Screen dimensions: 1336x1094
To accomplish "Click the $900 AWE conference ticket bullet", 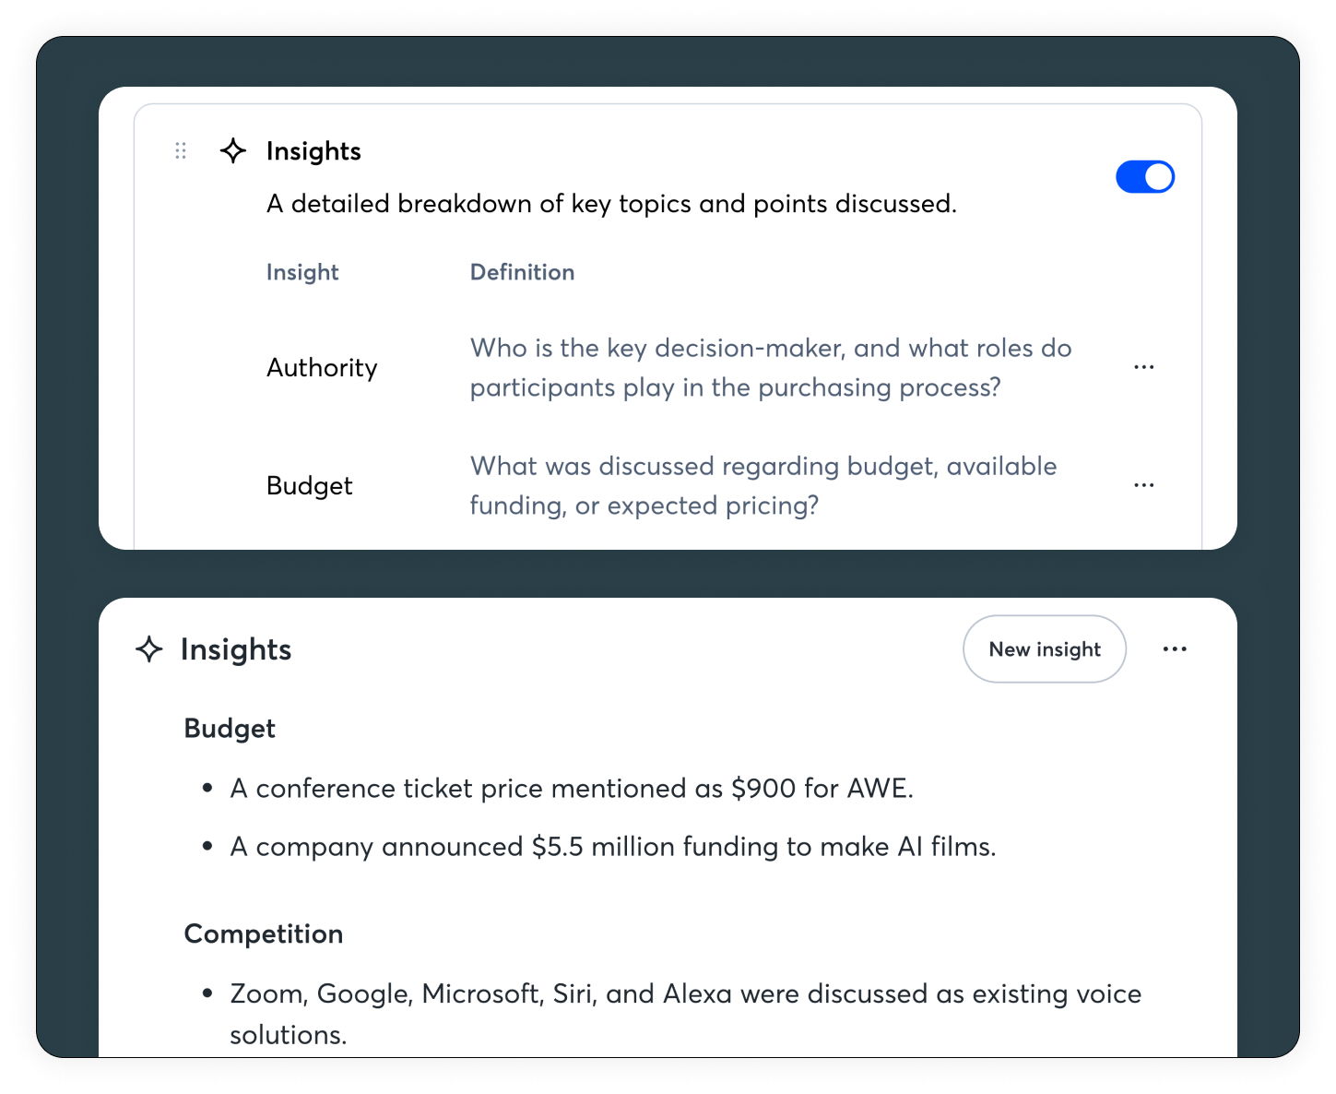I will click(x=572, y=789).
